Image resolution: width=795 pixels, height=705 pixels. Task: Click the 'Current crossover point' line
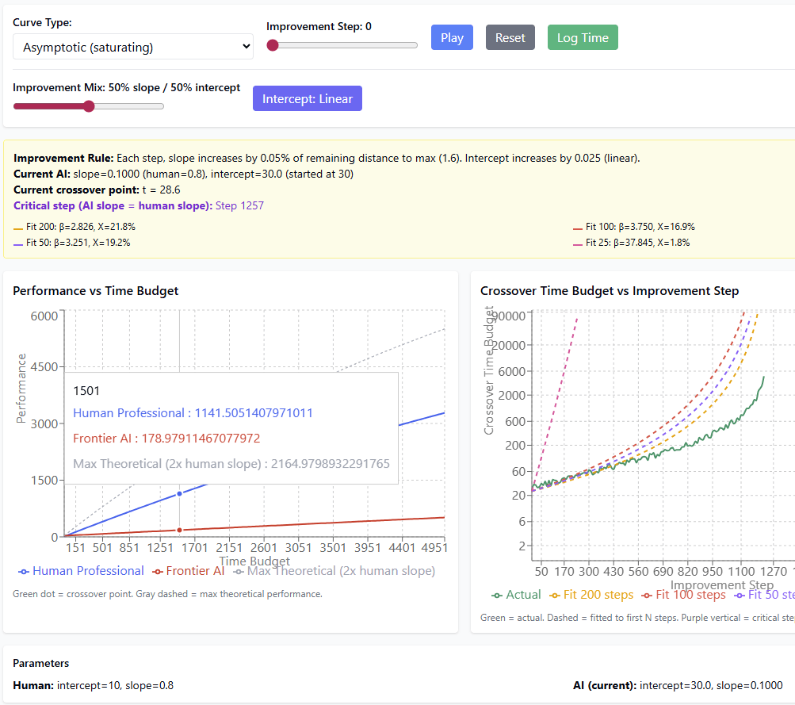tap(97, 190)
